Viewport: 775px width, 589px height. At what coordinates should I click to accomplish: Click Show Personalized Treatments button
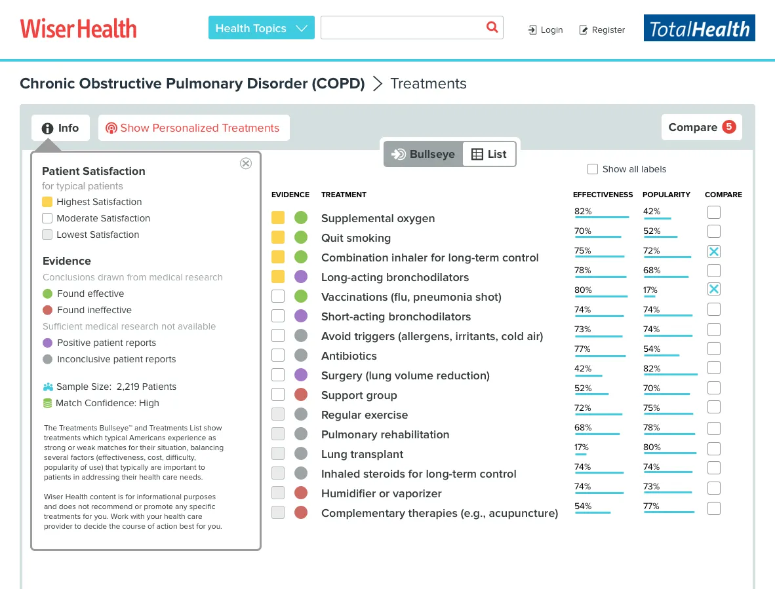tap(194, 128)
